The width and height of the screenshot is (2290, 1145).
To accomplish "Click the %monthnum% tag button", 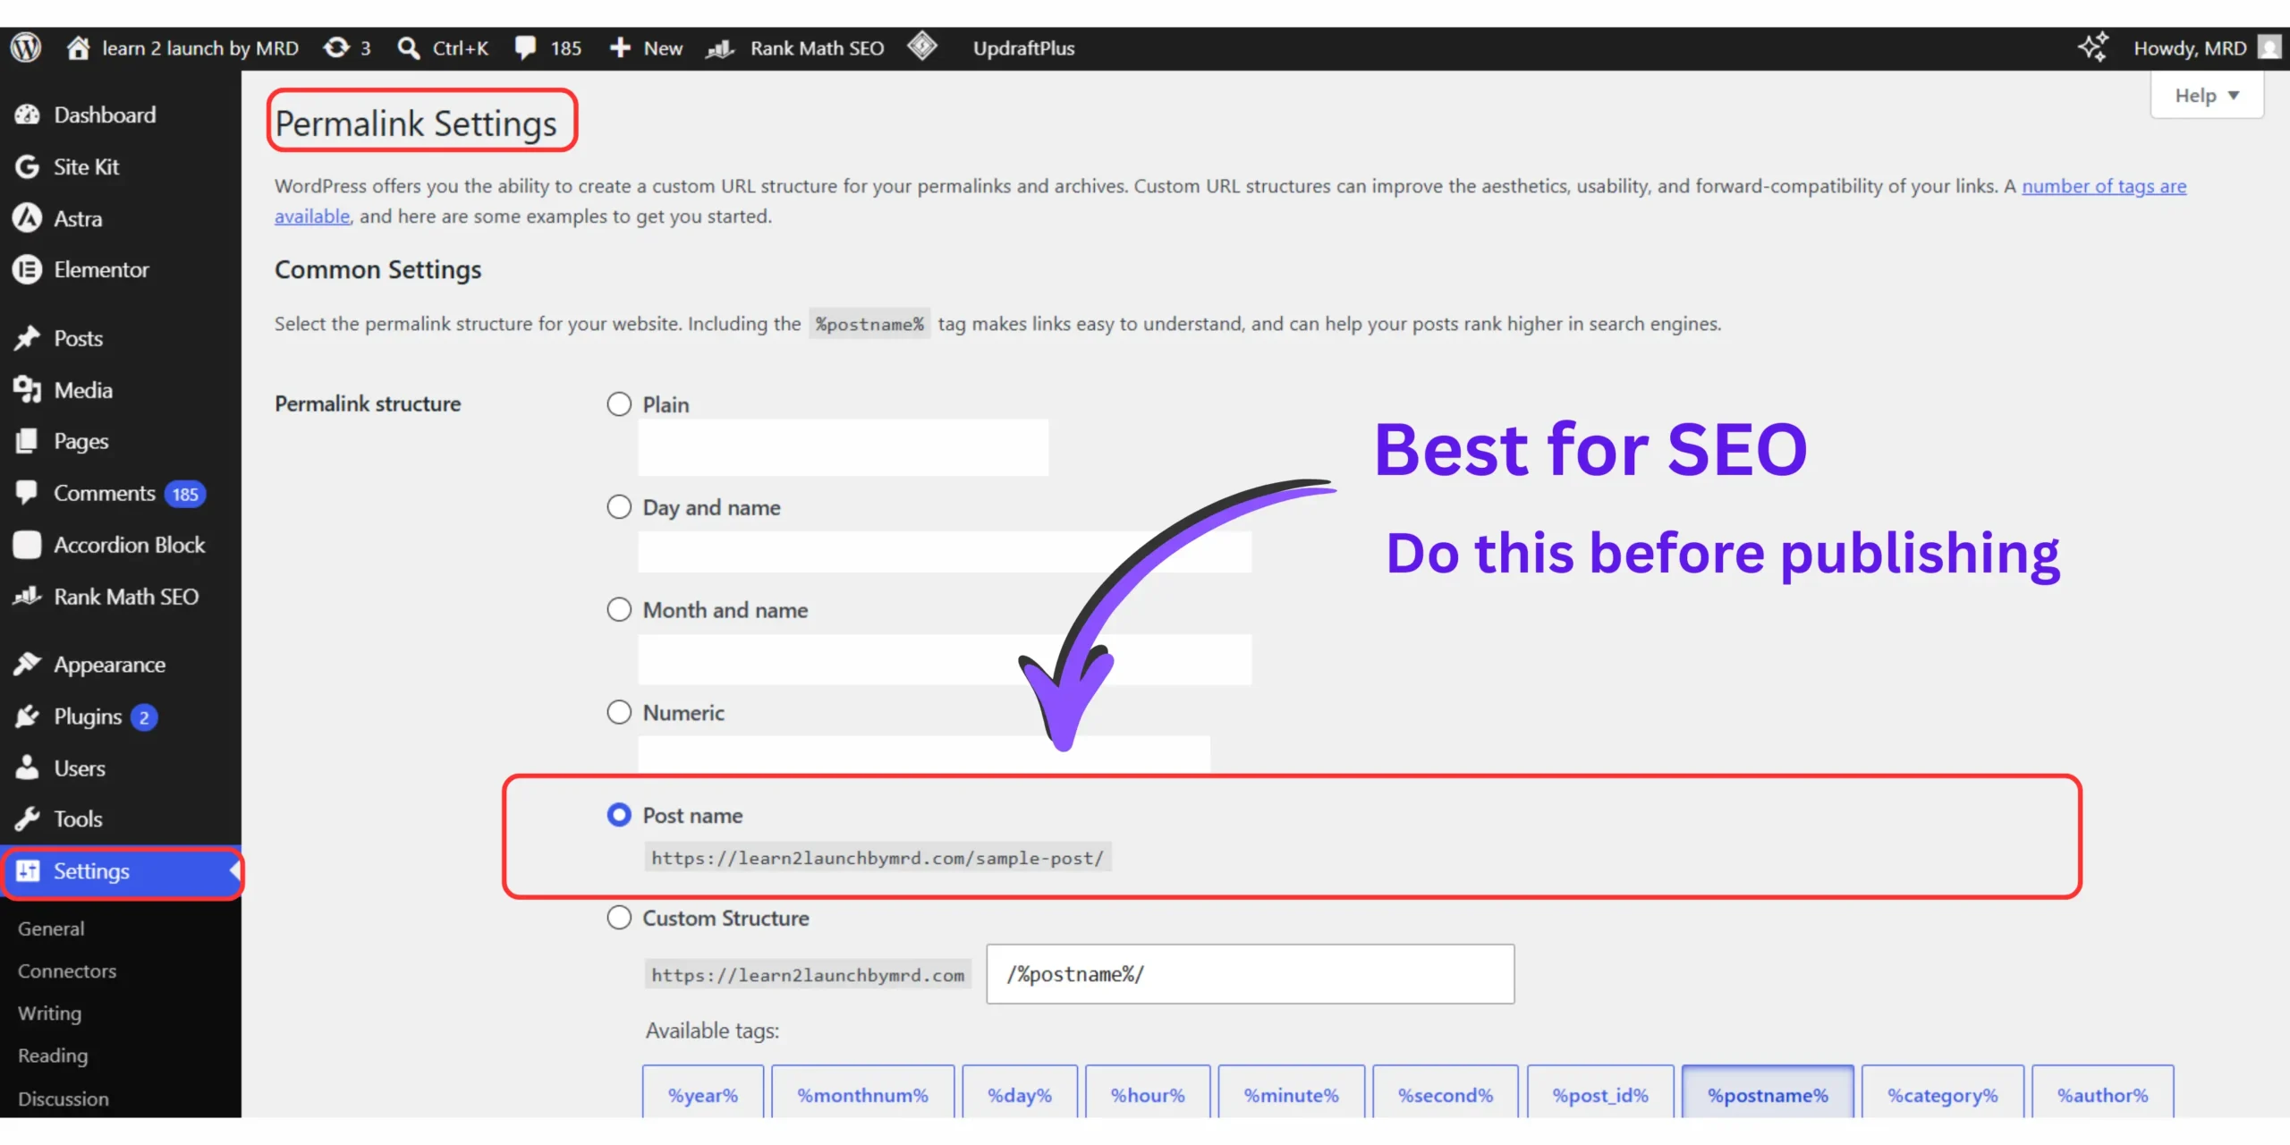I will [x=863, y=1093].
